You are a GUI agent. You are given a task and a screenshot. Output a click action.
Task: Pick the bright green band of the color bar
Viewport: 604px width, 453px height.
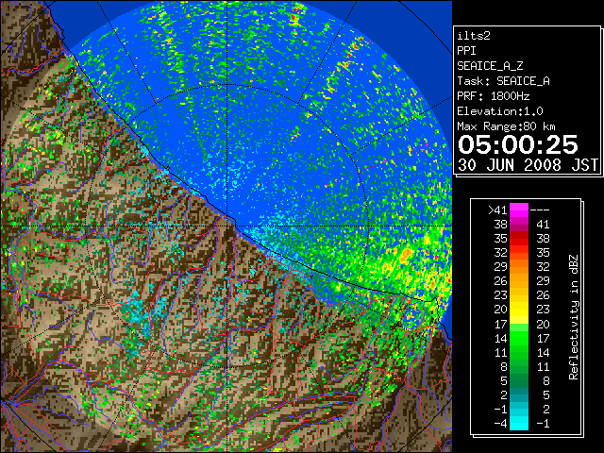(519, 338)
